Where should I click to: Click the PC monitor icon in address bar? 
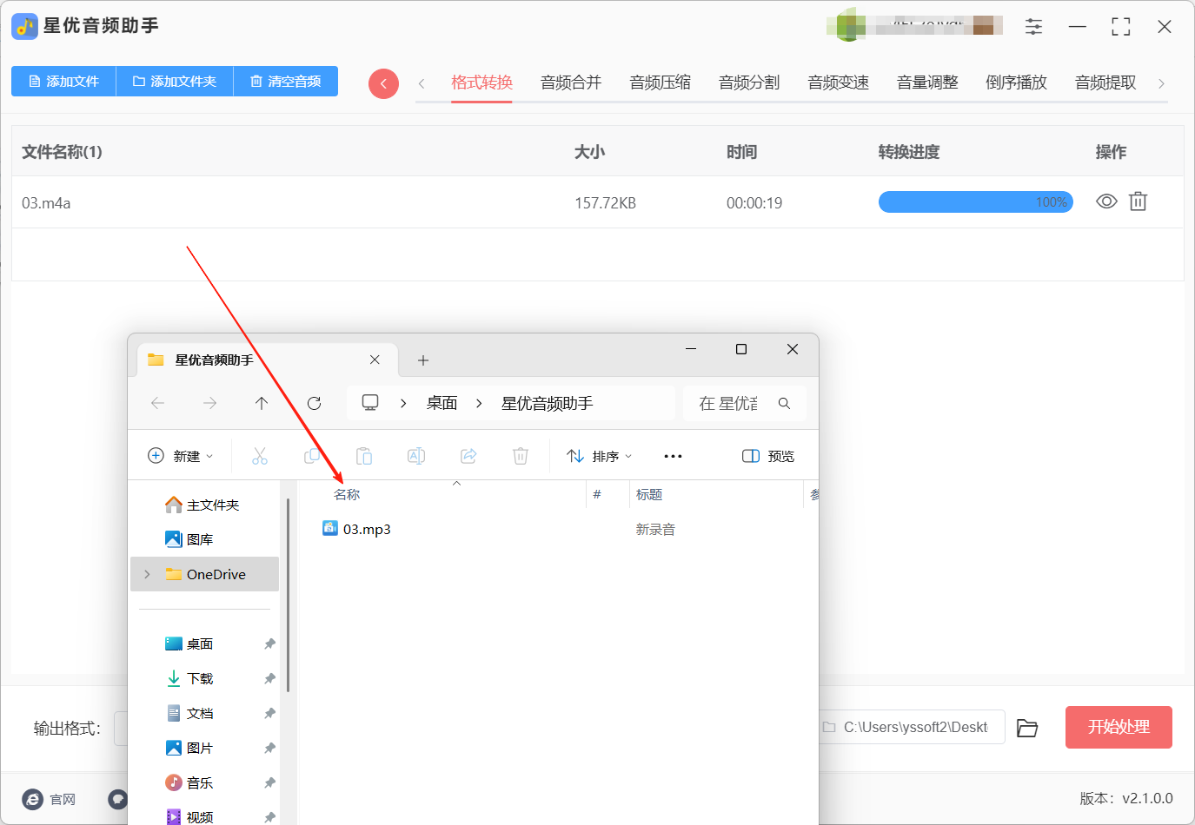point(370,403)
